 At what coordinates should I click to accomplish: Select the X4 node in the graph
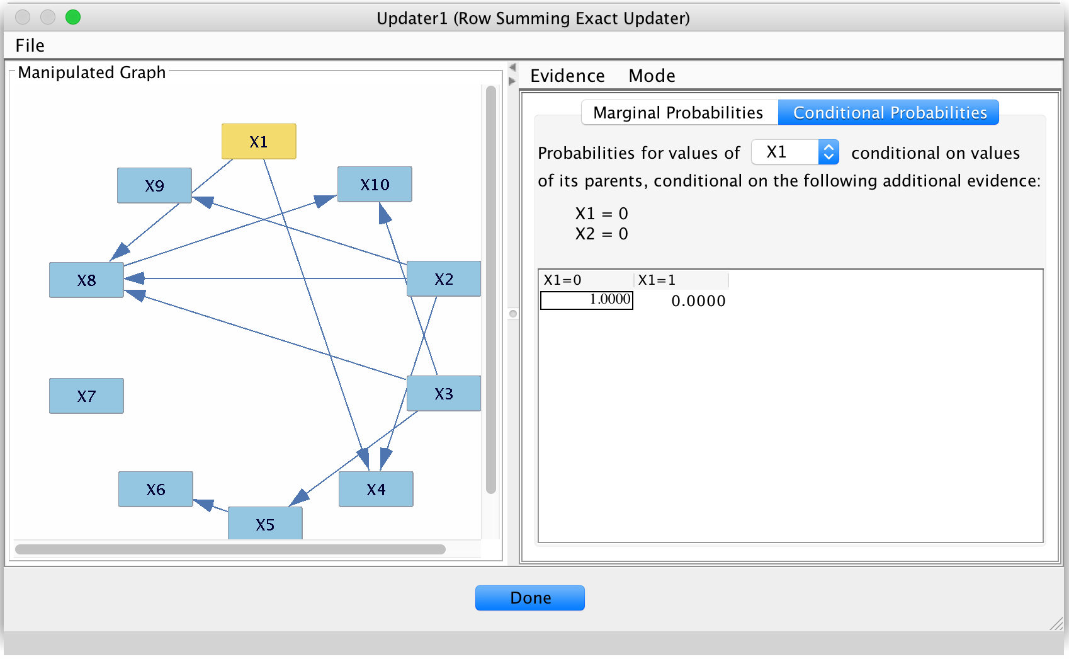375,489
